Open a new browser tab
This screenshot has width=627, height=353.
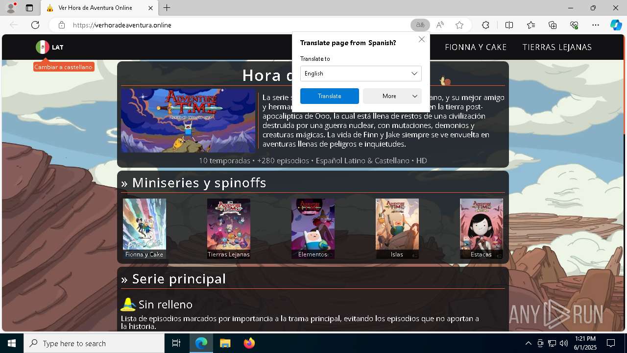[x=167, y=8]
